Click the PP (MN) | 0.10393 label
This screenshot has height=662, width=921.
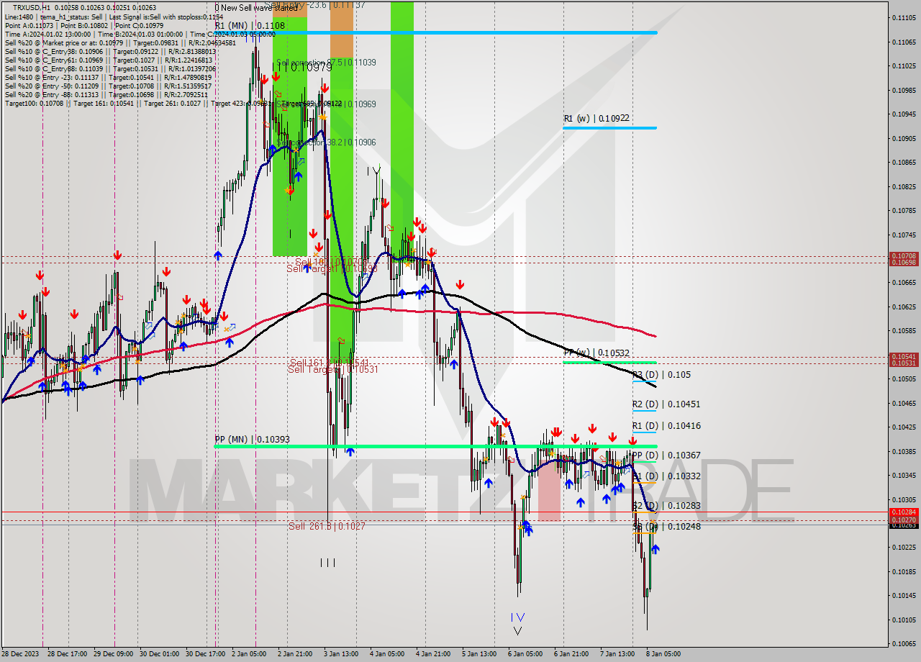click(x=252, y=439)
